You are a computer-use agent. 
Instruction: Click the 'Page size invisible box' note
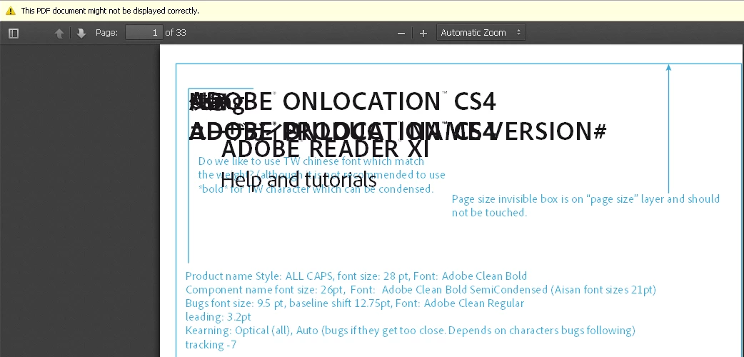click(585, 206)
